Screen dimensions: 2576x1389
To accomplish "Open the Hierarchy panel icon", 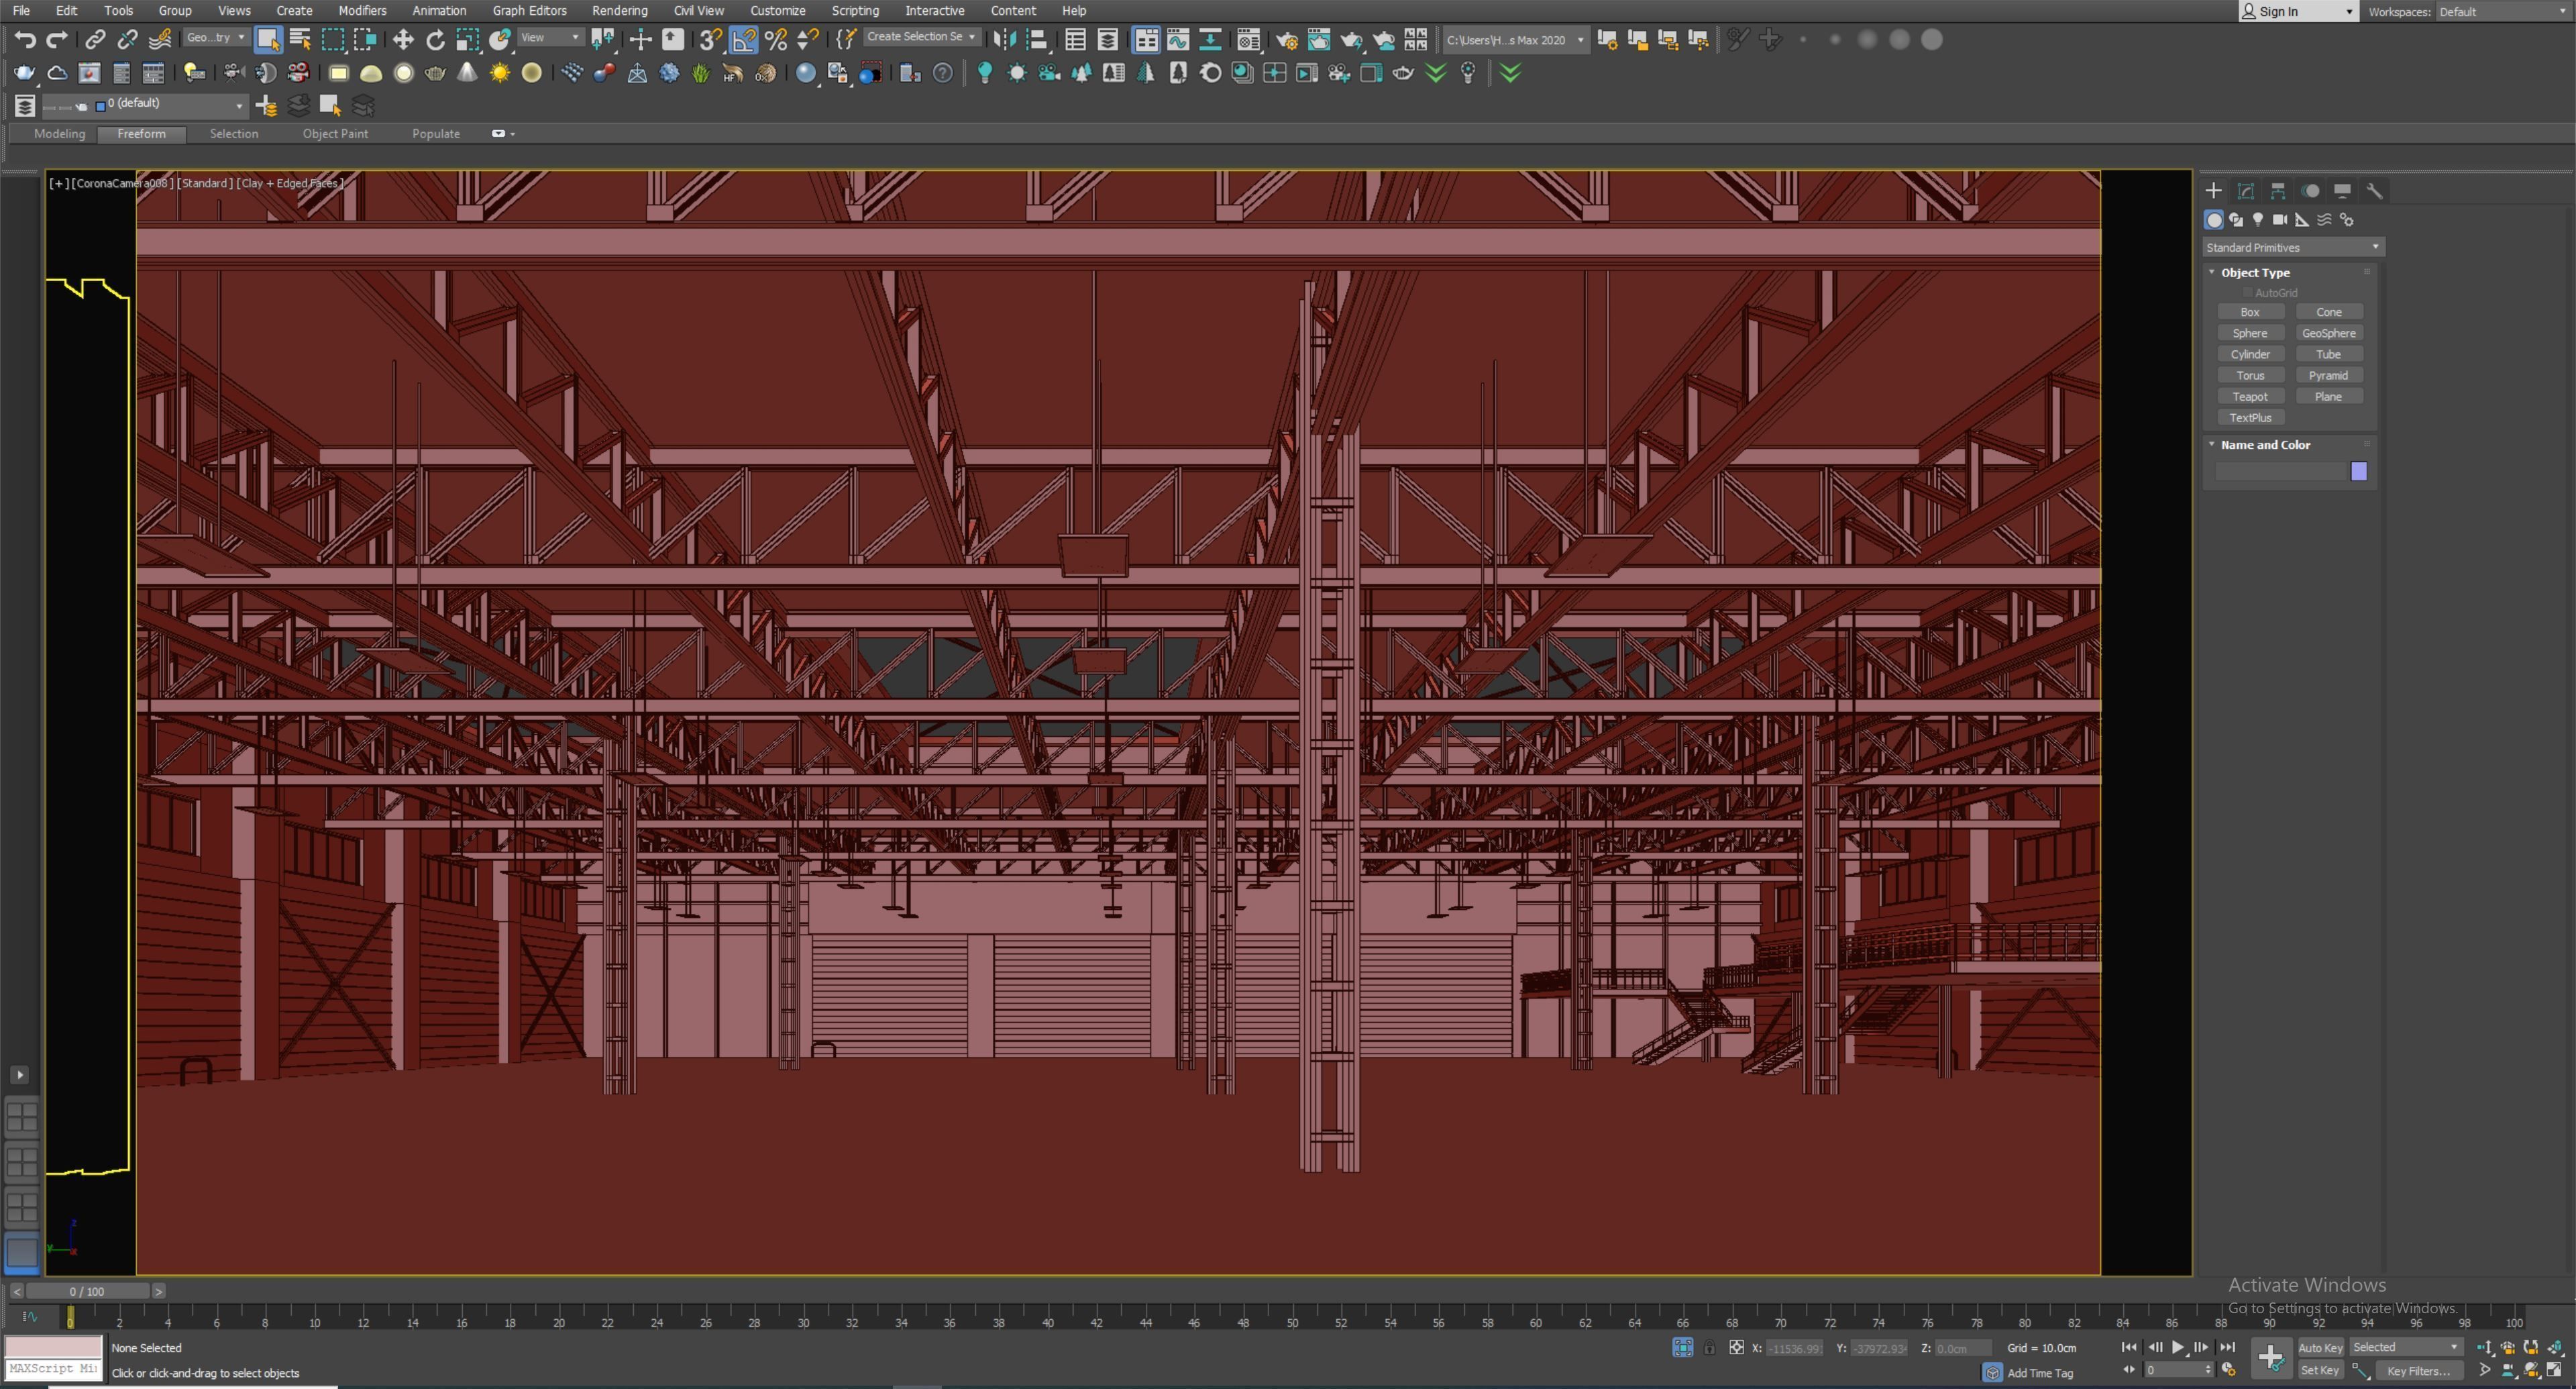I will pyautogui.click(x=2278, y=191).
